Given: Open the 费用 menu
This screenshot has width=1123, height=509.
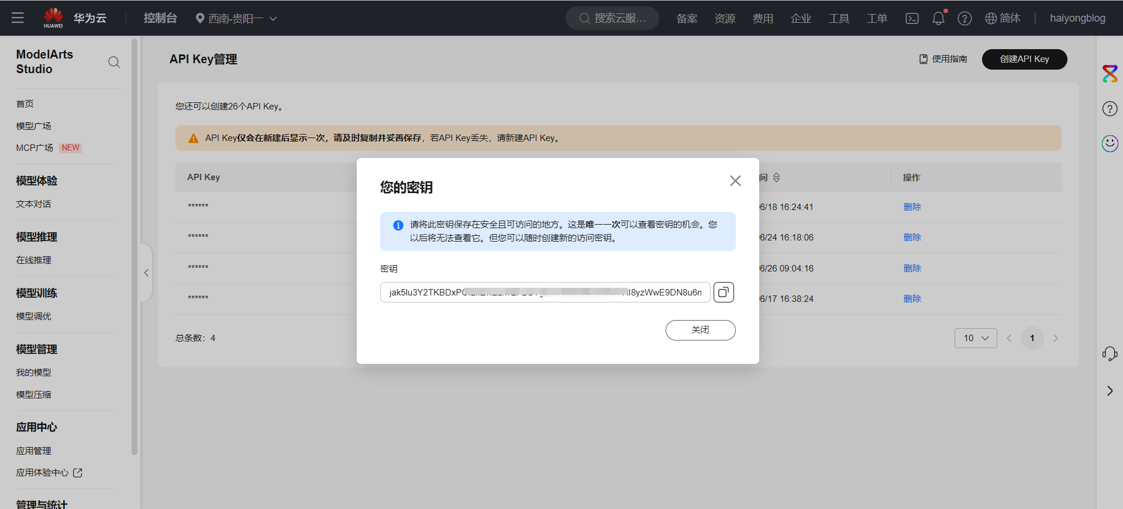Looking at the screenshot, I should [x=763, y=19].
